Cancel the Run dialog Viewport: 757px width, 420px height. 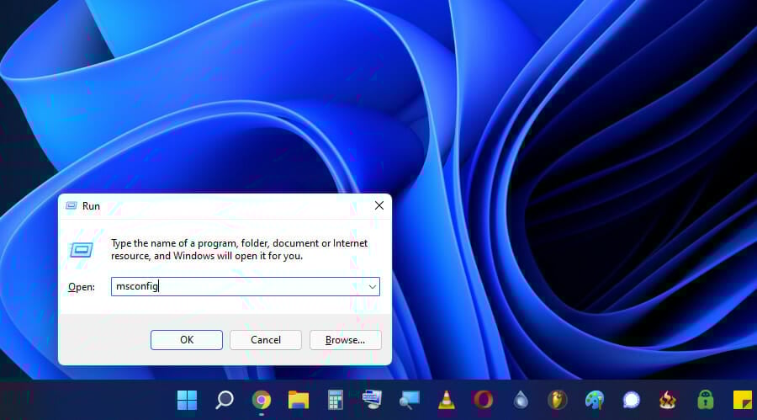coord(266,340)
